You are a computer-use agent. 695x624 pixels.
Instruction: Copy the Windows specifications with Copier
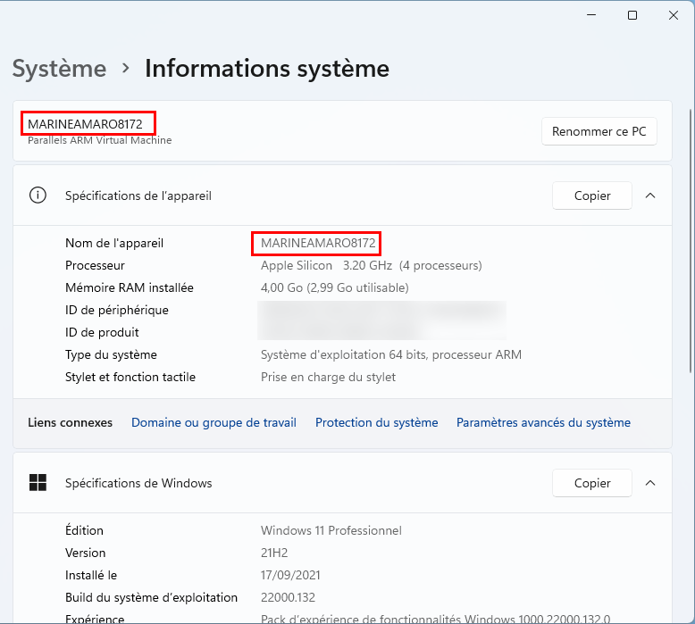click(x=592, y=483)
